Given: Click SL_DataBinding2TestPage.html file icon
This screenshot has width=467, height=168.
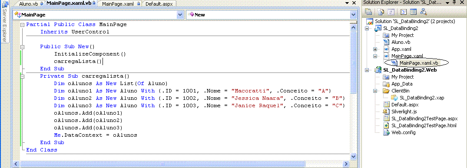Looking at the screenshot, I should 386,125.
